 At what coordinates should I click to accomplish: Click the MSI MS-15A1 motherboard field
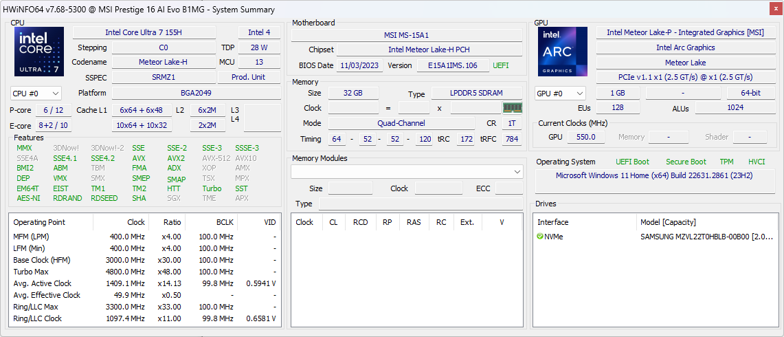click(406, 35)
